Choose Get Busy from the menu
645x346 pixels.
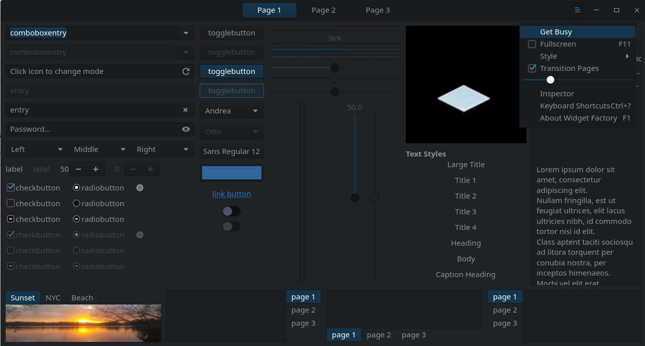[x=578, y=32]
